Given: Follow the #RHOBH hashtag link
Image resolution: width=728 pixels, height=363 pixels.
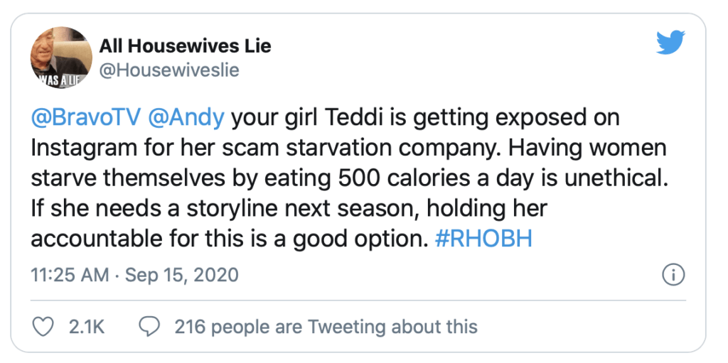Looking at the screenshot, I should [x=483, y=239].
